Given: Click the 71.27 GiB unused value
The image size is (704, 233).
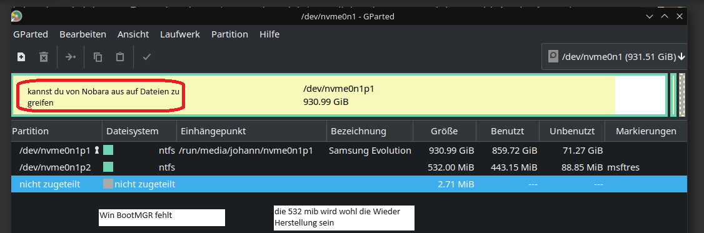Looking at the screenshot, I should [x=582, y=151].
